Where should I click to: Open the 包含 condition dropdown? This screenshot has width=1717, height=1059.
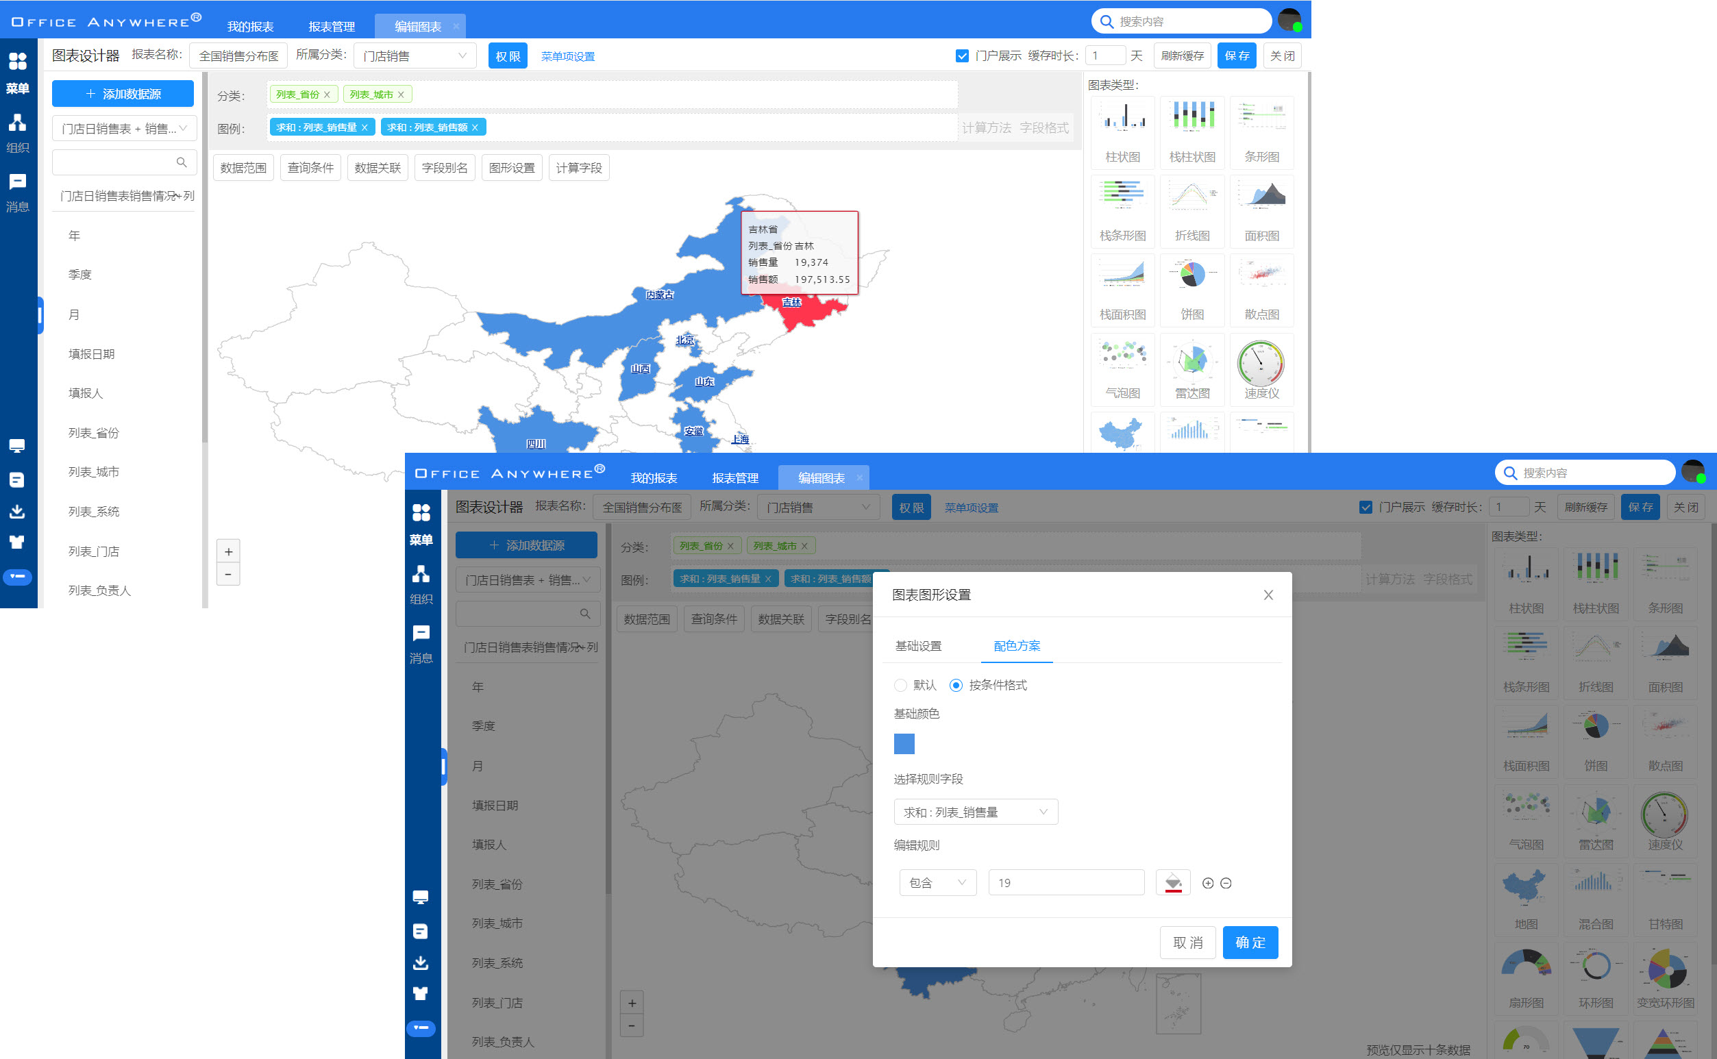click(937, 882)
